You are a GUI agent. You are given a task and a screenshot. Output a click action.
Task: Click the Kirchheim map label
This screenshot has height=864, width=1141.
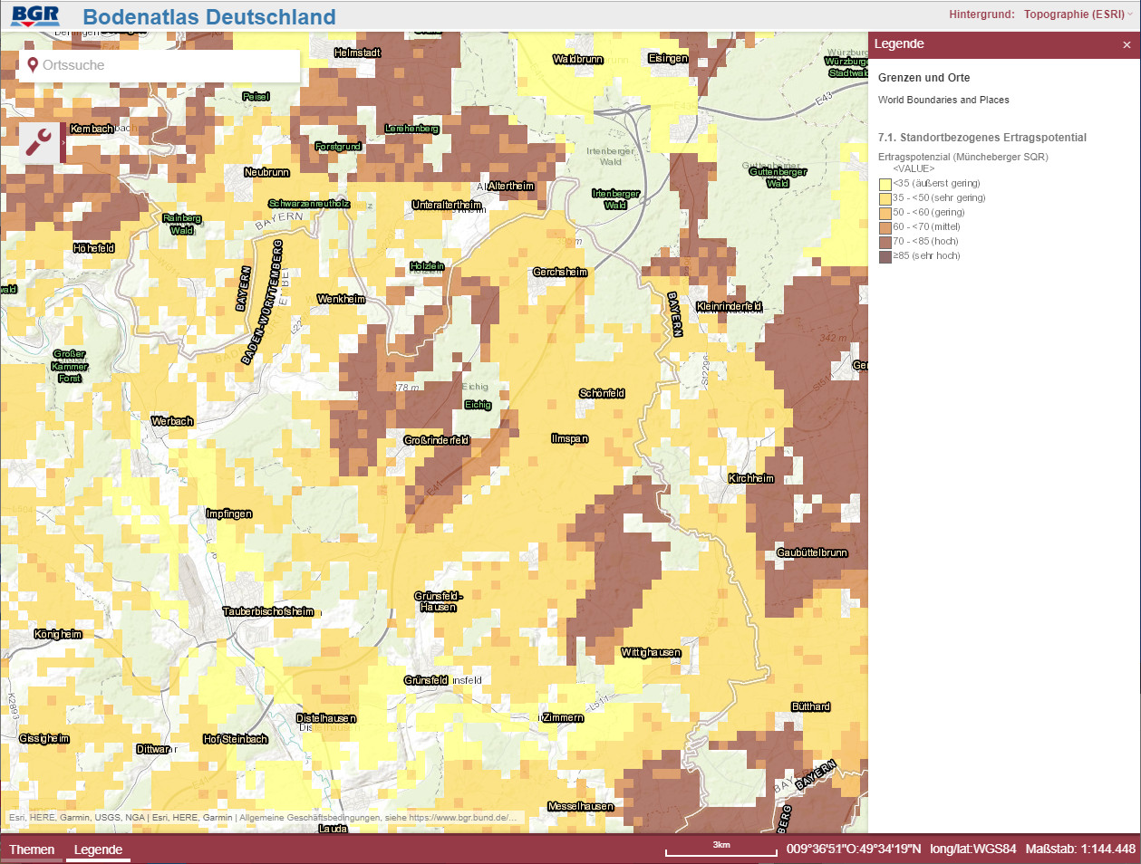751,478
